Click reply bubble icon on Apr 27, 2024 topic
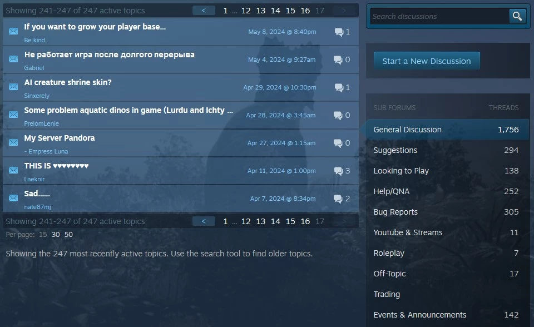The image size is (534, 327). (338, 143)
